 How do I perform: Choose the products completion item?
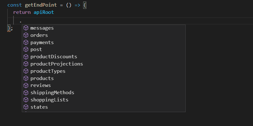click(x=42, y=78)
